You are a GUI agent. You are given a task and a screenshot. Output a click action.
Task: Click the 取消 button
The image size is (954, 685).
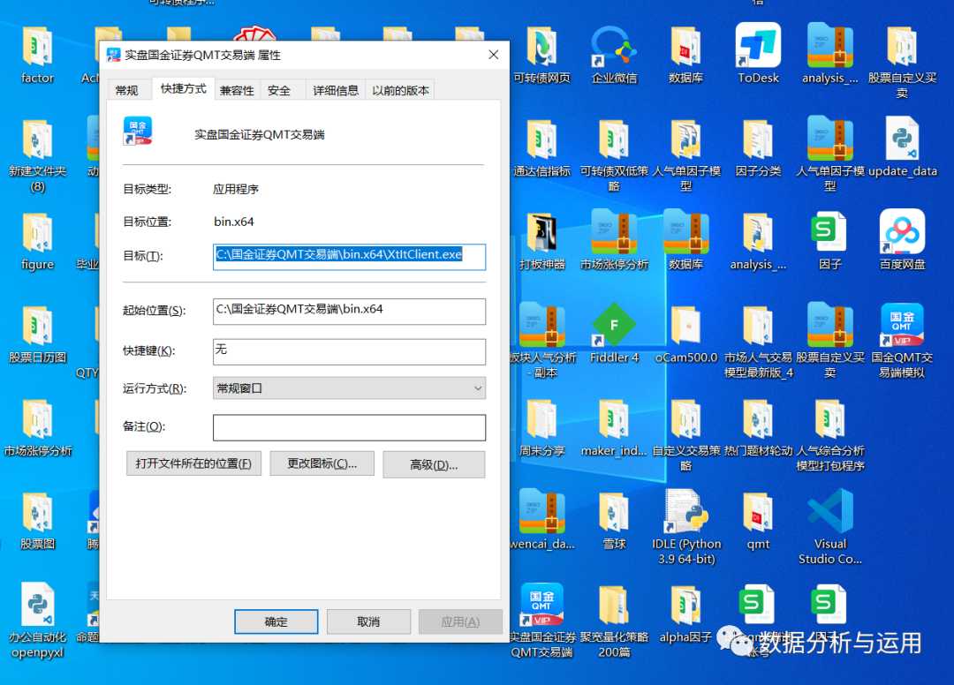[x=368, y=621]
